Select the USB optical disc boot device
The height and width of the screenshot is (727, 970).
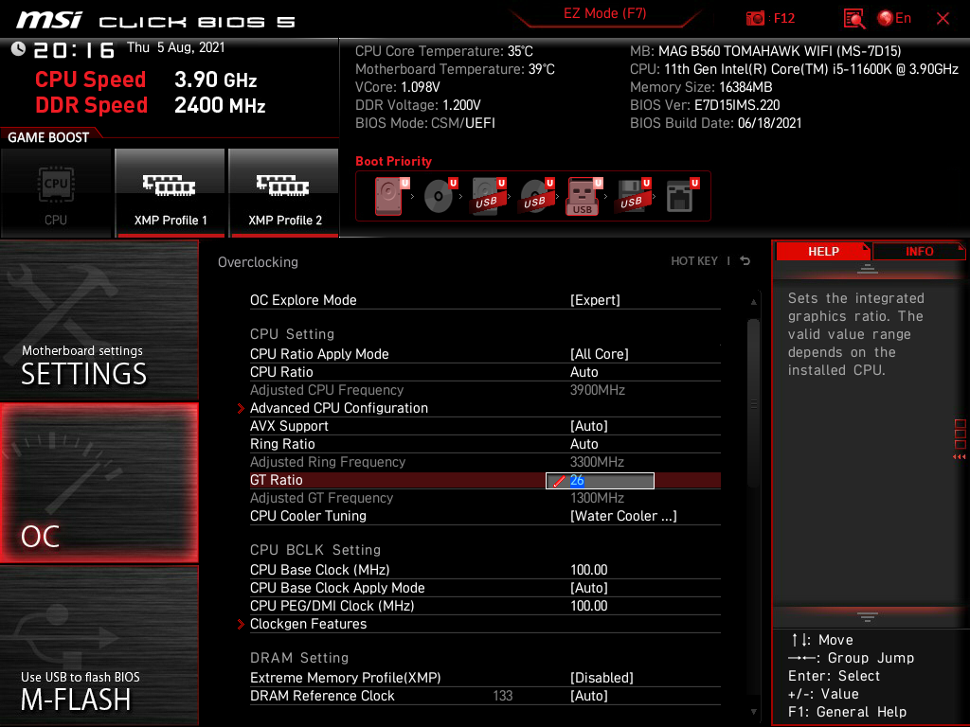click(537, 195)
